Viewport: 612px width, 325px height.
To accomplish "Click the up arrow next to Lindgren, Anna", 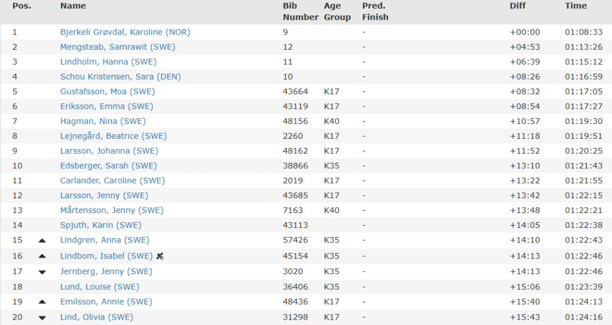I will point(42,241).
